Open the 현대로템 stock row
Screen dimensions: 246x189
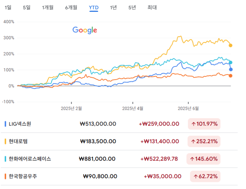(119, 141)
